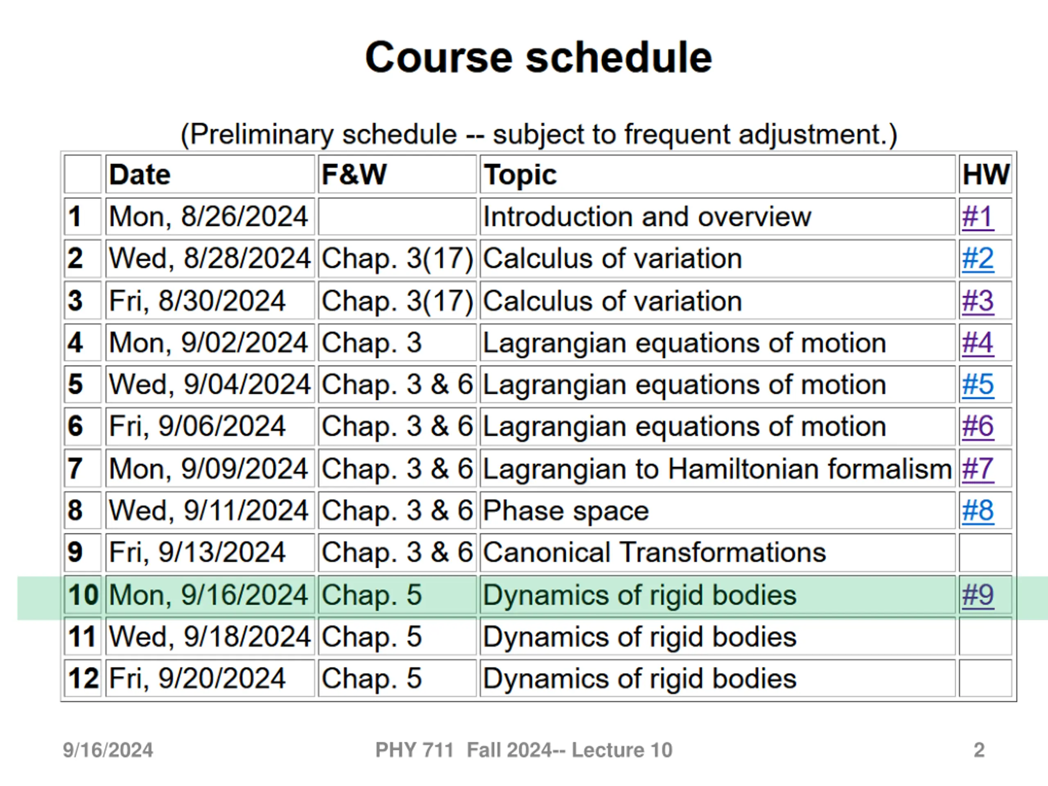Open homework link #1
Image resolution: width=1048 pixels, height=786 pixels.
pyautogui.click(x=978, y=217)
